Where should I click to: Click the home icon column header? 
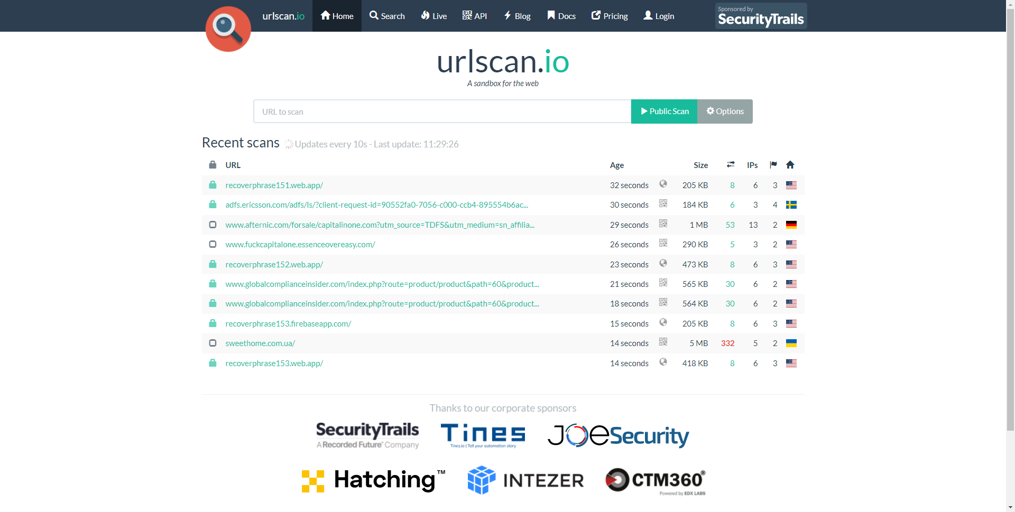click(790, 164)
